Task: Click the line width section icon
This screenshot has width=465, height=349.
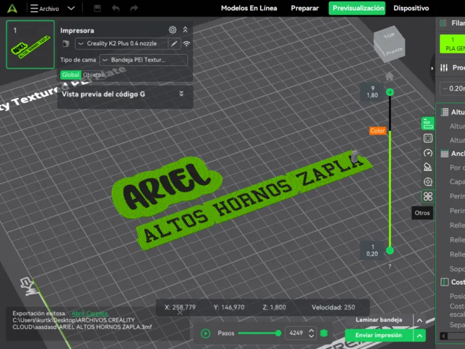Action: [x=444, y=154]
